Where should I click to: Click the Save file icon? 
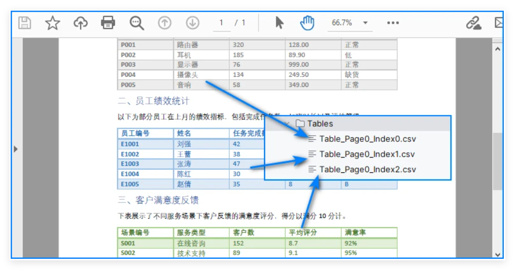[x=25, y=23]
